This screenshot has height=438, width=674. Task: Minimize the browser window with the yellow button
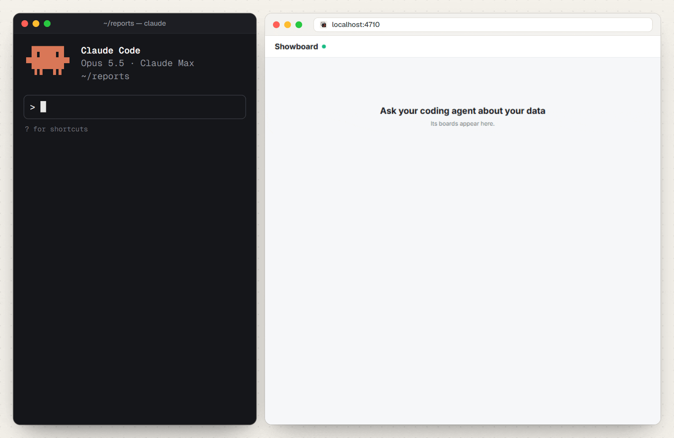pyautogui.click(x=288, y=25)
